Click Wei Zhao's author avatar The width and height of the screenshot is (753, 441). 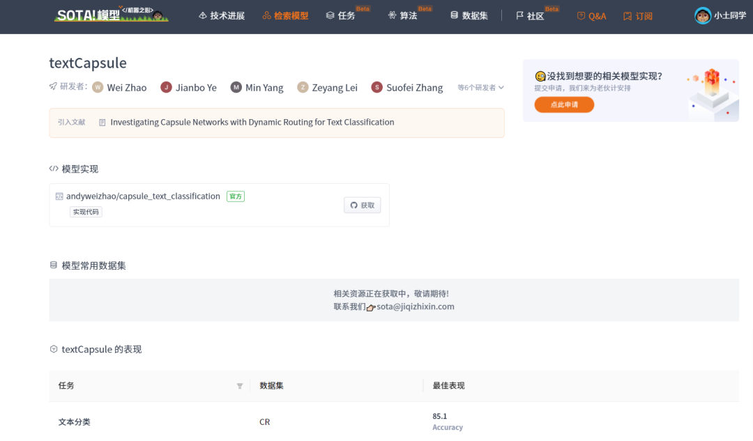click(x=97, y=87)
